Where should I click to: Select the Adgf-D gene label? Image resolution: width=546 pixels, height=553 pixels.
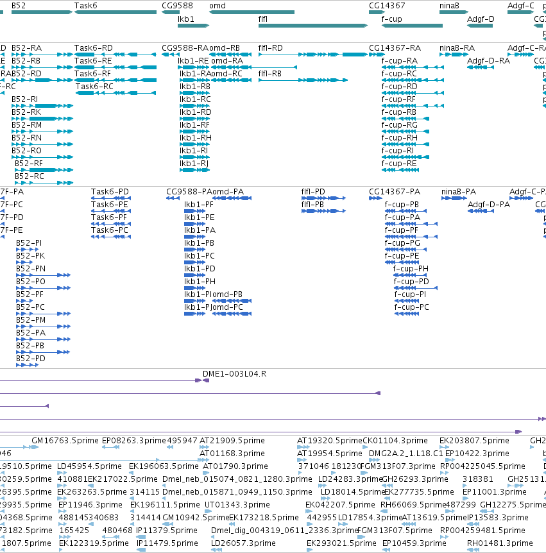coord(481,19)
